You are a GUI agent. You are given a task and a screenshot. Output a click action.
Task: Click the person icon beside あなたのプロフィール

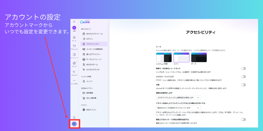(84, 34)
